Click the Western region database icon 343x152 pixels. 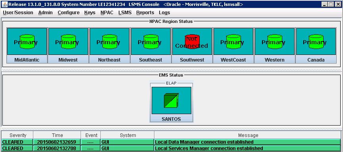coord(275,41)
